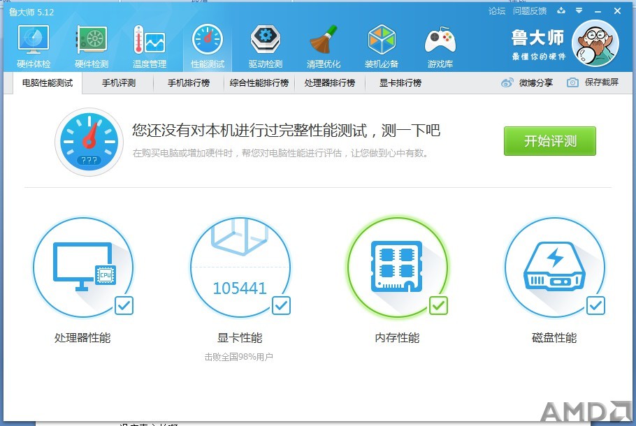Click the speedometer gauge with ??? score
This screenshot has height=426, width=636.
tap(89, 142)
